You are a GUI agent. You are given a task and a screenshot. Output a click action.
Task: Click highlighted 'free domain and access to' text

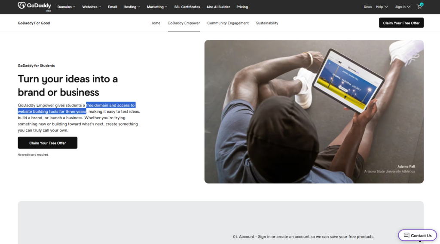pyautogui.click(x=110, y=105)
